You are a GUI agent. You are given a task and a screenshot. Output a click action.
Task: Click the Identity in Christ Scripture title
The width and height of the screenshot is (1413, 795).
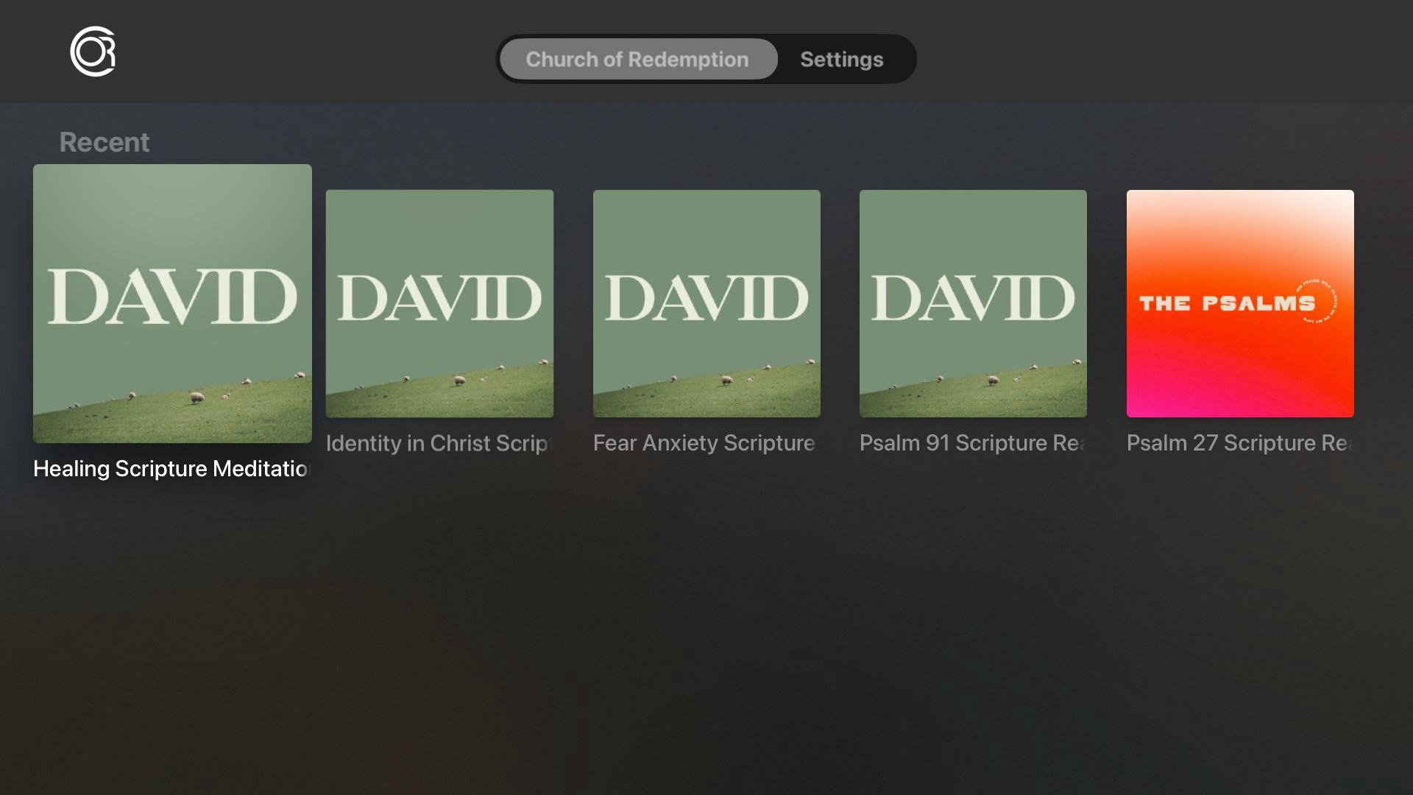(439, 443)
